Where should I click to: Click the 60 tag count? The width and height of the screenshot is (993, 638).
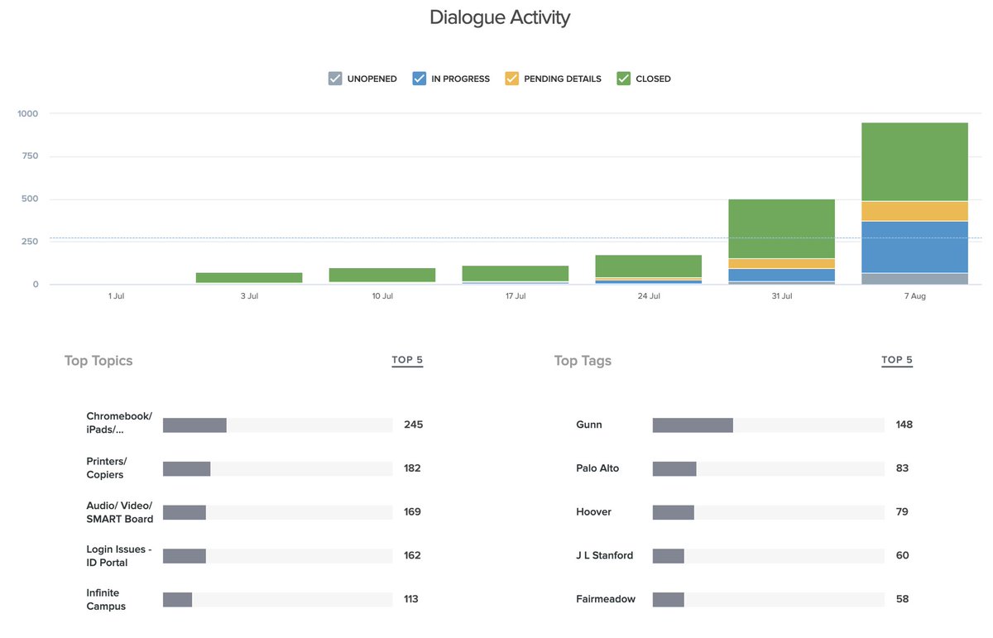pyautogui.click(x=902, y=555)
